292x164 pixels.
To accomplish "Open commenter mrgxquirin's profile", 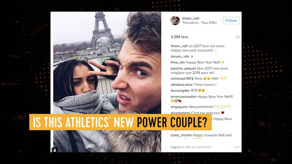I will 179,107.
